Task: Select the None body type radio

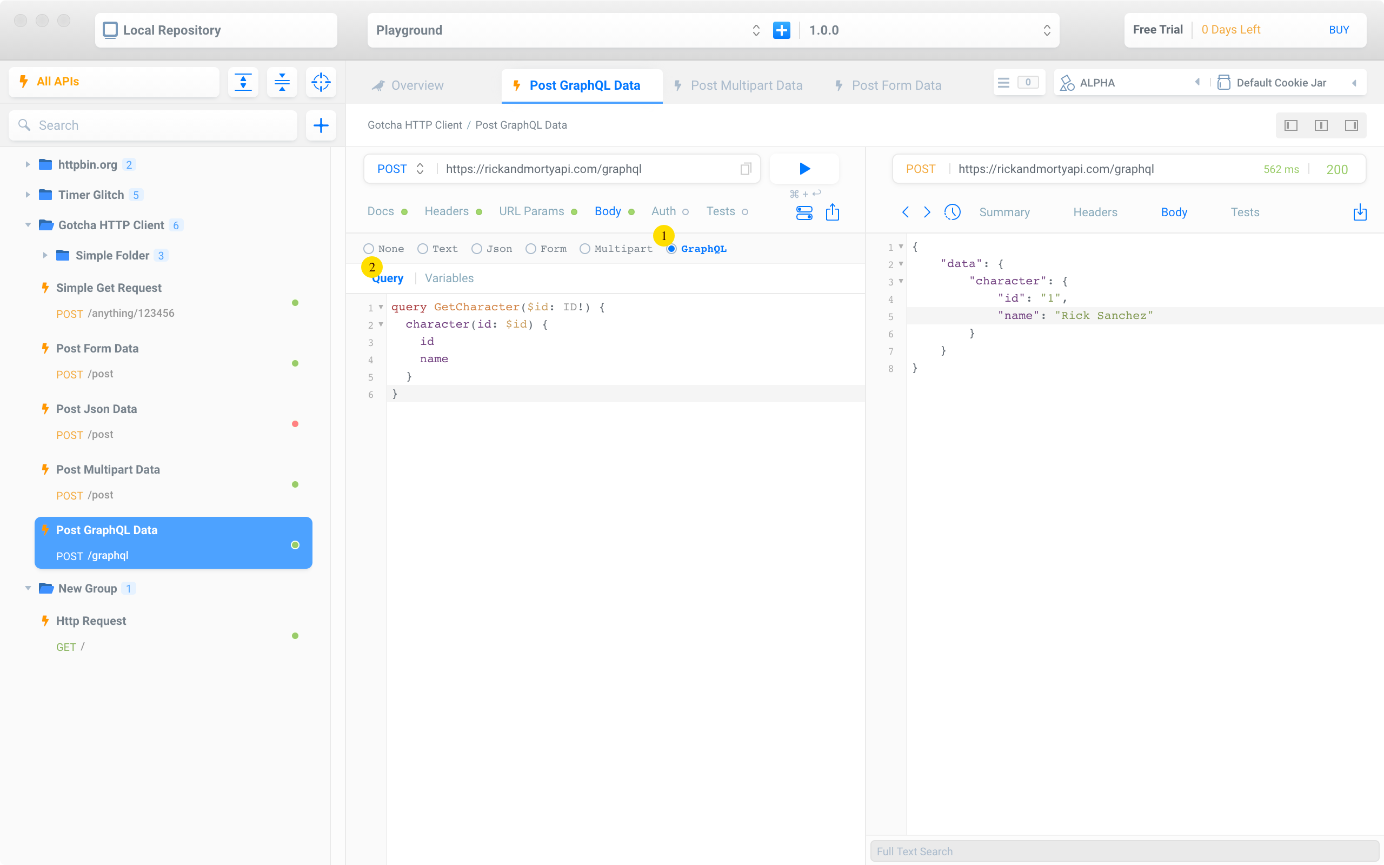Action: 369,249
